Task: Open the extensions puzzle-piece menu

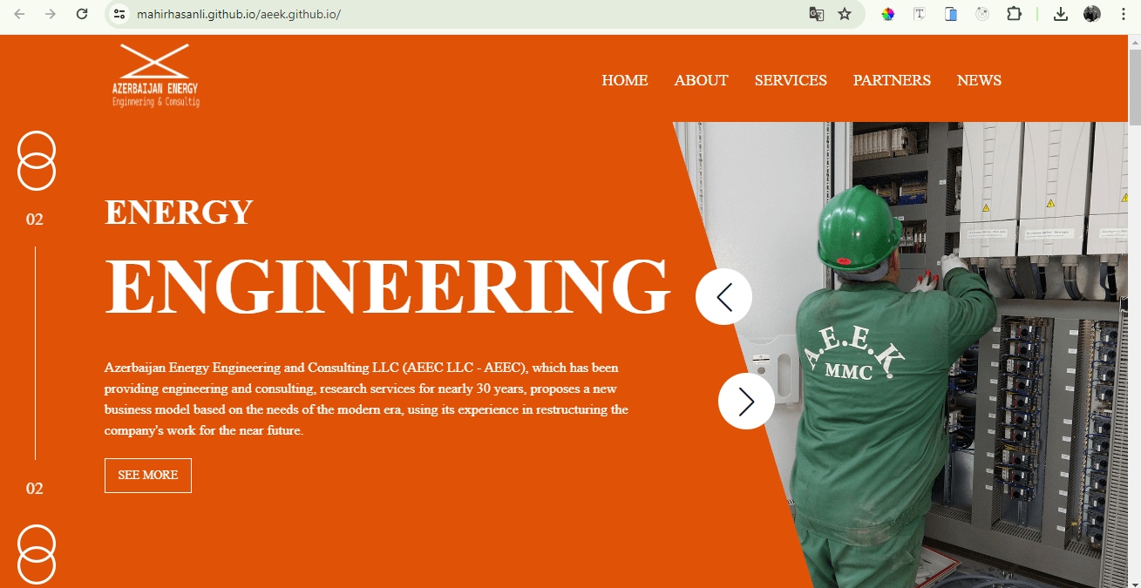Action: point(1014,14)
